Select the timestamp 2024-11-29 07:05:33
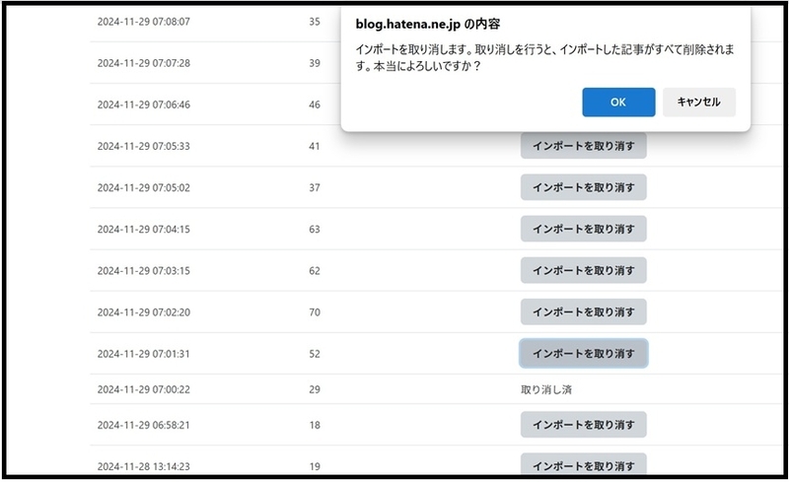Viewport: 789px width, 482px height. point(143,146)
